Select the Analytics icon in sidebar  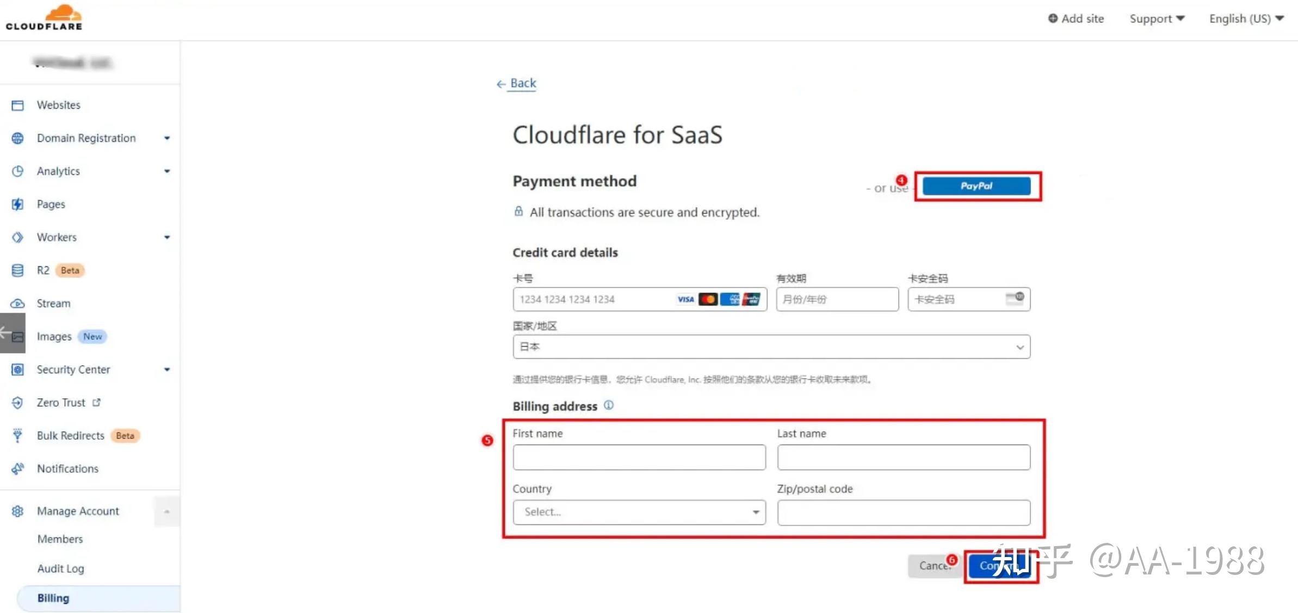18,171
